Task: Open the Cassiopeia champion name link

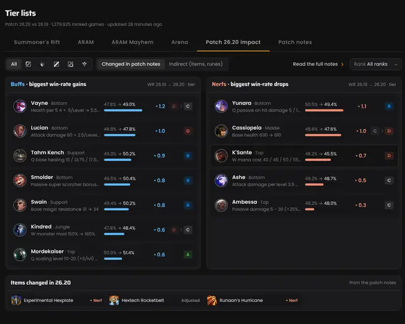Action: point(247,128)
